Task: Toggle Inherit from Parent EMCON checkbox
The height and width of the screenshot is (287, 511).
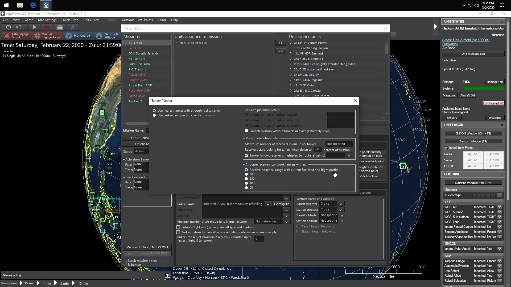Action: pos(446,148)
